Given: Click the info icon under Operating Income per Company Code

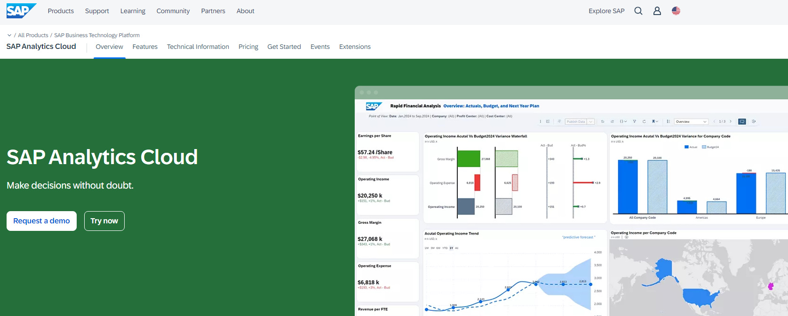Looking at the screenshot, I should pyautogui.click(x=626, y=237).
